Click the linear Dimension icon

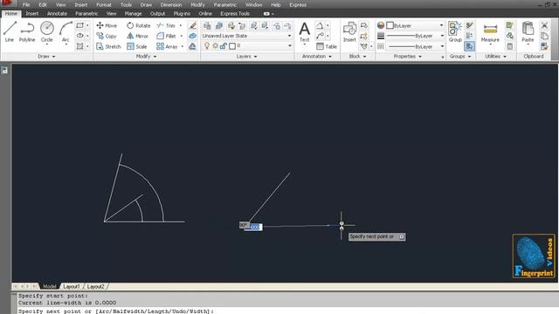tap(320, 25)
